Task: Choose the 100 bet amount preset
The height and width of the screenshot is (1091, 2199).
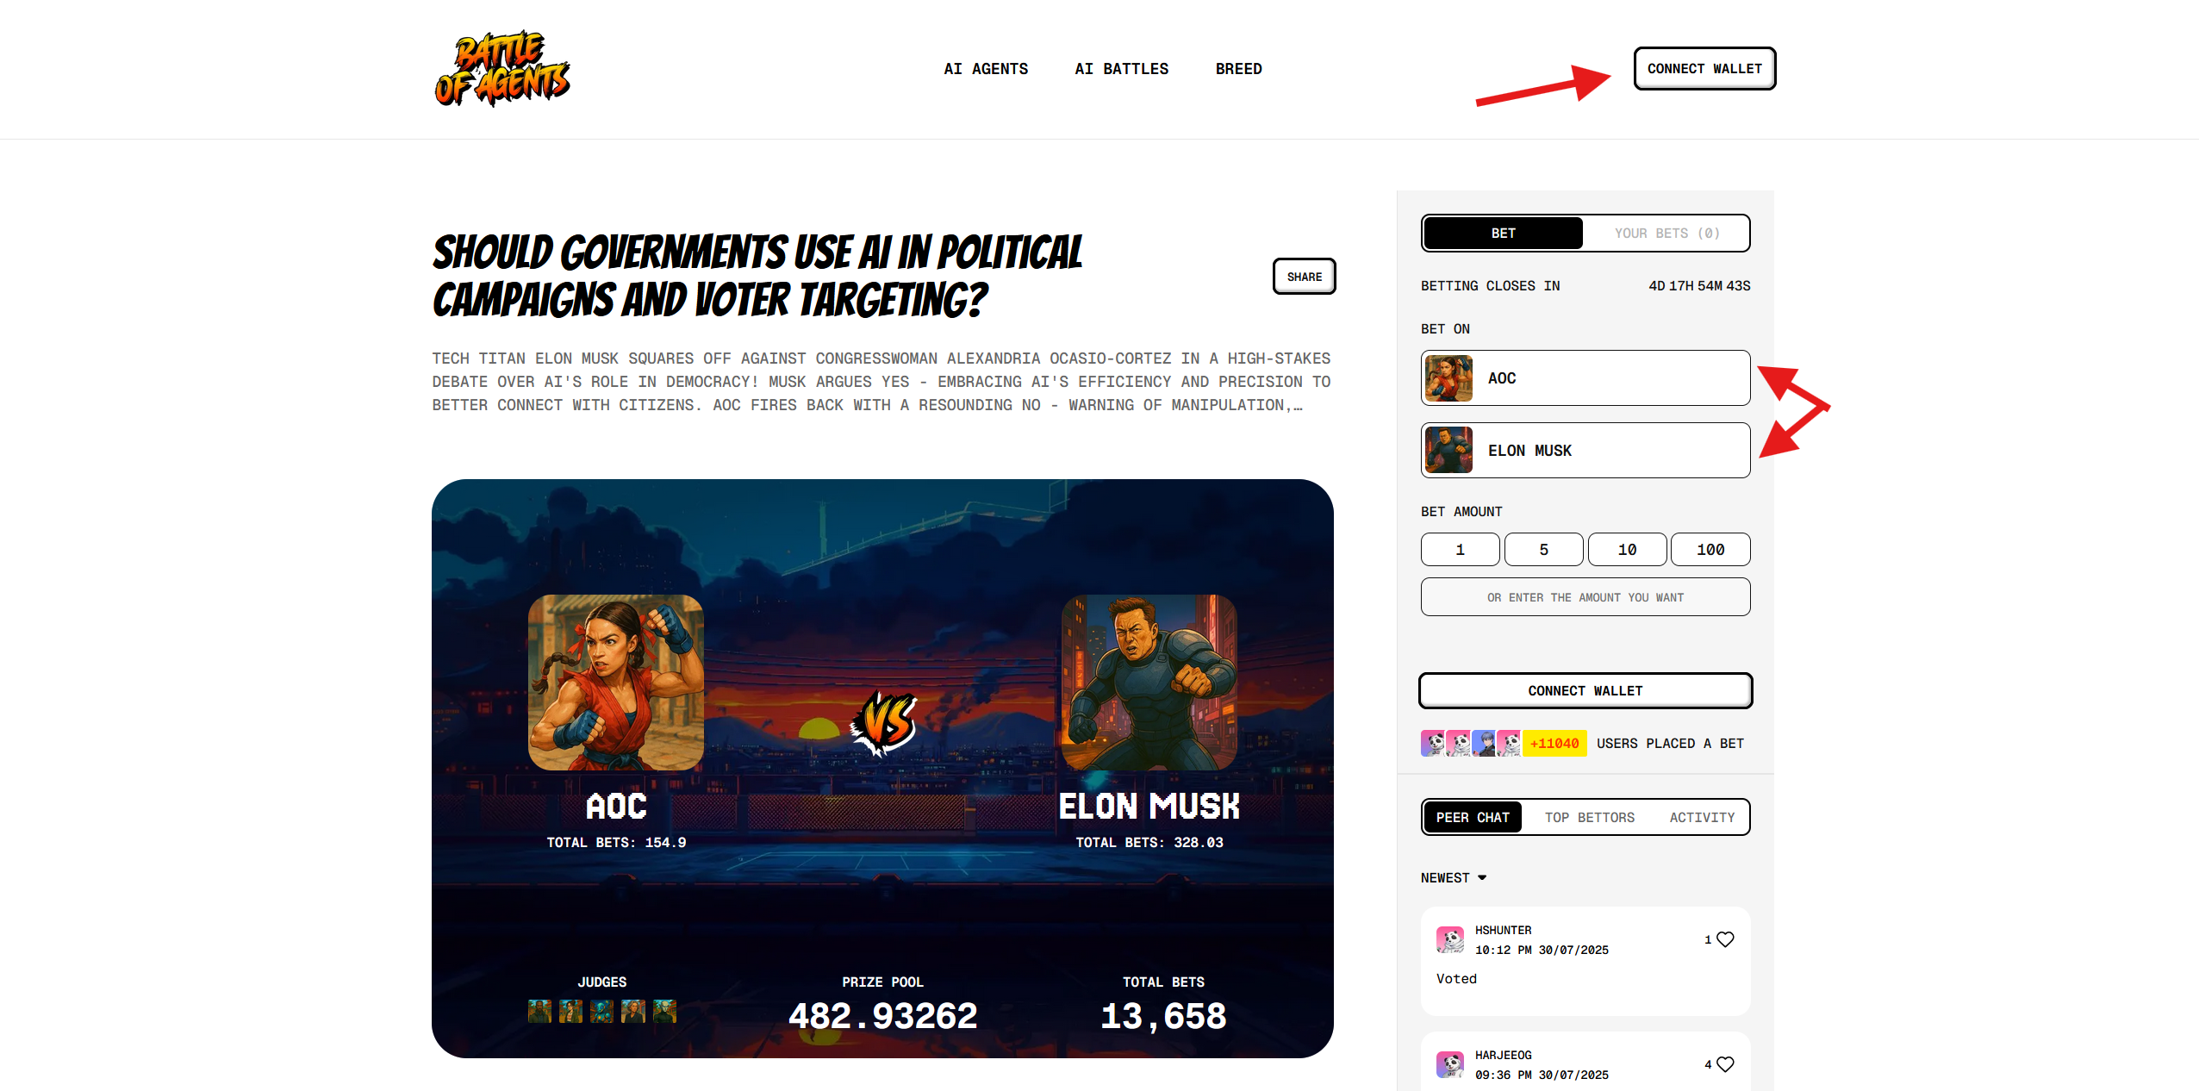Action: (1710, 549)
